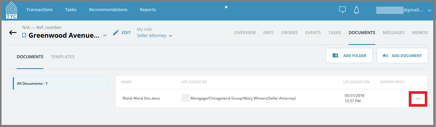Go back using the left arrow

pos(13,33)
